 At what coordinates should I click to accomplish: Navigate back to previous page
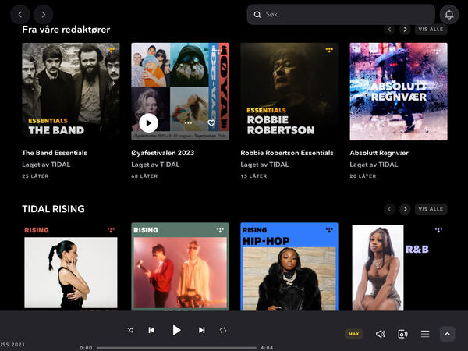coord(20,14)
